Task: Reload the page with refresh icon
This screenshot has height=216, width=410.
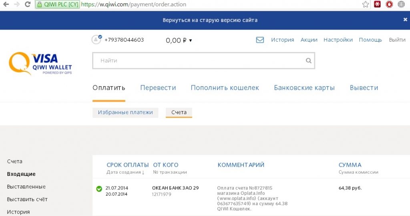Action: (27, 4)
